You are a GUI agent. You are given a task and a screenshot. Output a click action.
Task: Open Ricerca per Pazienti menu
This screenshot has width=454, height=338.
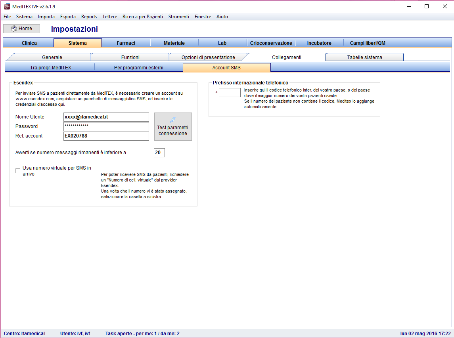tap(143, 17)
